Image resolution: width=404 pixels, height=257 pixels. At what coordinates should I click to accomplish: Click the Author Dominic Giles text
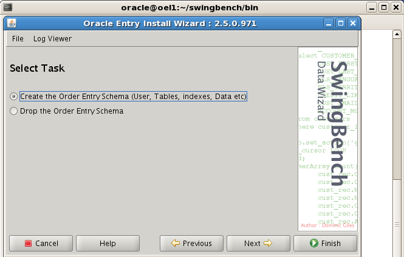click(327, 225)
